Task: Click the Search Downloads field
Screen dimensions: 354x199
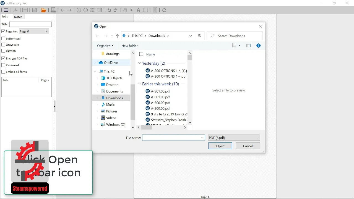Action: [x=235, y=36]
